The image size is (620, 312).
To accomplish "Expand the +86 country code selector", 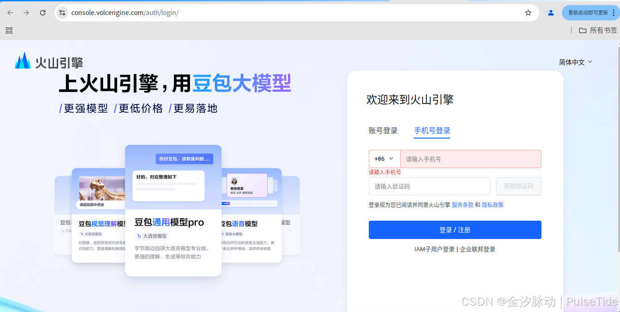I will (x=384, y=159).
